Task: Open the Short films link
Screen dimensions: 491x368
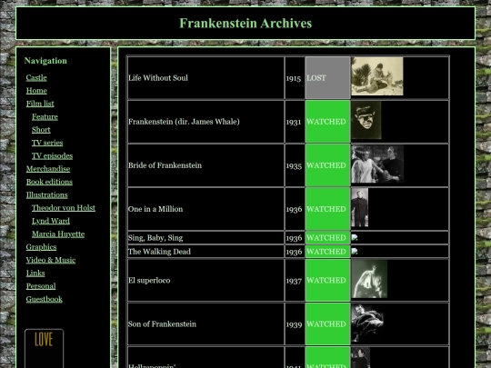Action: click(41, 130)
